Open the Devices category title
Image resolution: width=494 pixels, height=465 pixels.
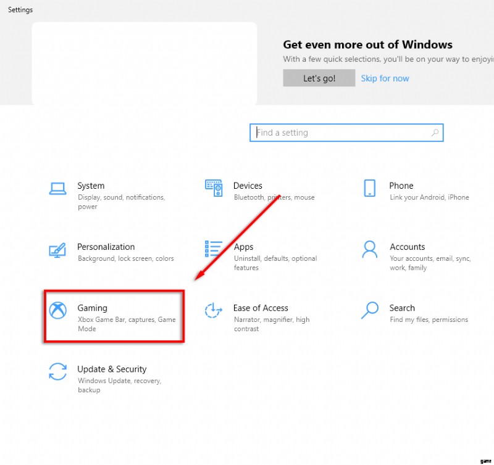click(248, 186)
